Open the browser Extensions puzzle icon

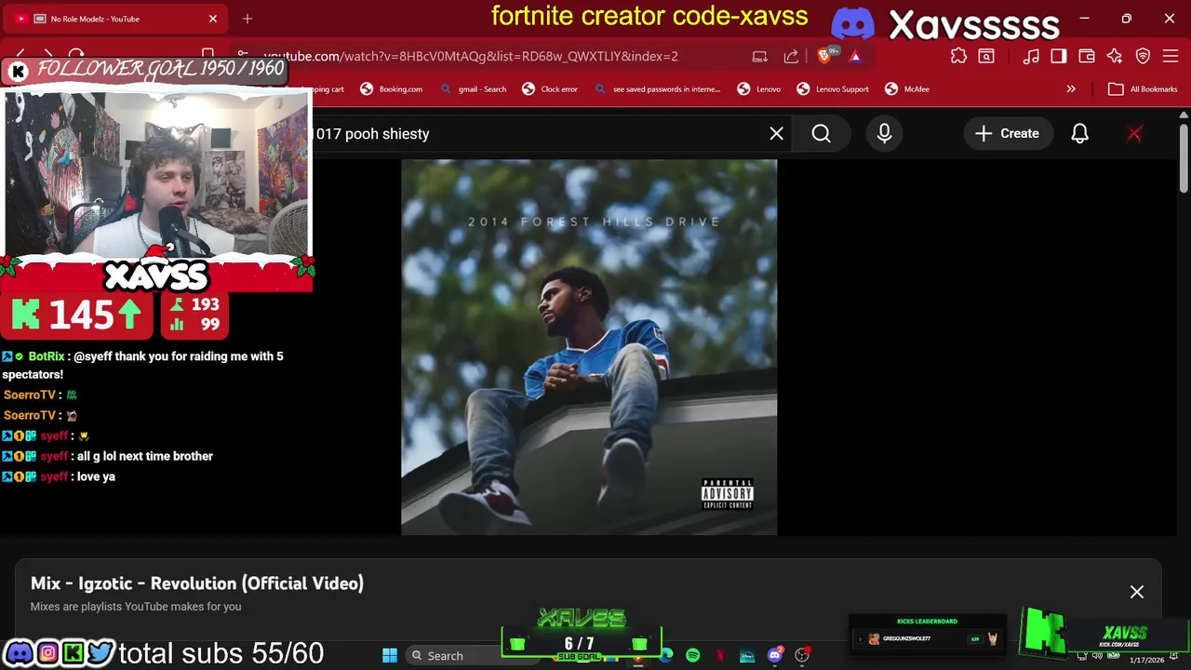coord(958,56)
